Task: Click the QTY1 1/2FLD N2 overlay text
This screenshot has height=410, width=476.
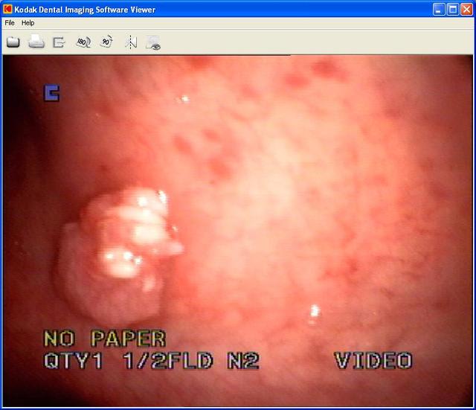Action: [151, 362]
